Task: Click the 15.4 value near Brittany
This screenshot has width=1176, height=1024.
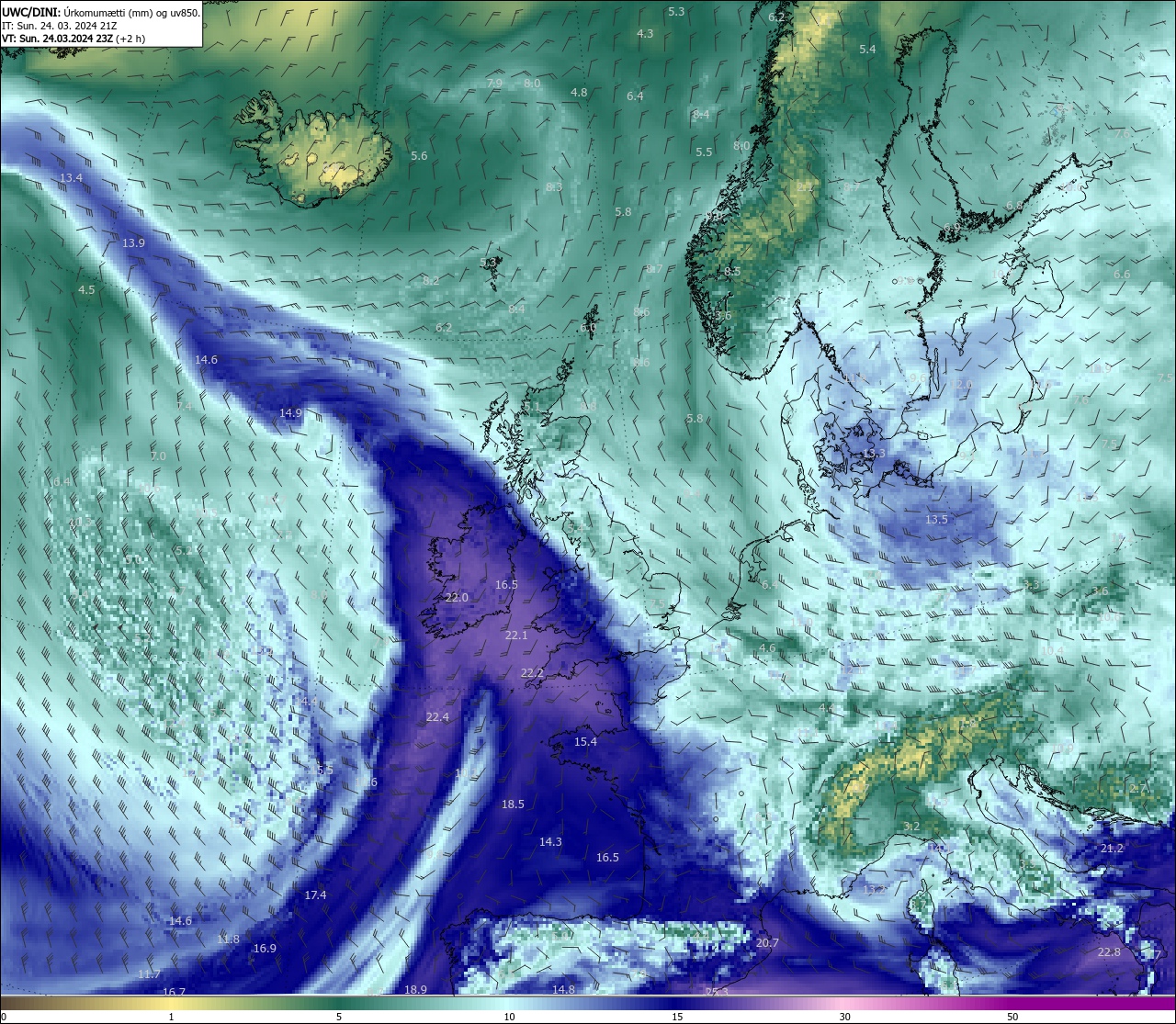Action: (585, 741)
